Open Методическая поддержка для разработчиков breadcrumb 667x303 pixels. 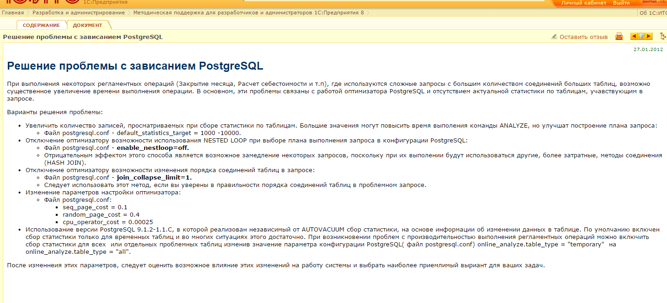coord(249,13)
